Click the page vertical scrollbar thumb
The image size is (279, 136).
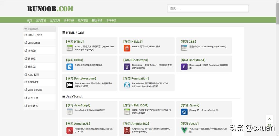tap(277, 14)
